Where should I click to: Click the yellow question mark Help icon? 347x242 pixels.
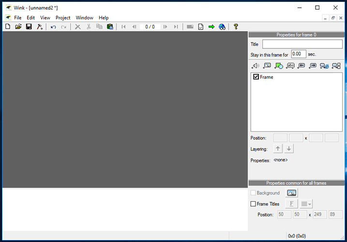(236, 27)
